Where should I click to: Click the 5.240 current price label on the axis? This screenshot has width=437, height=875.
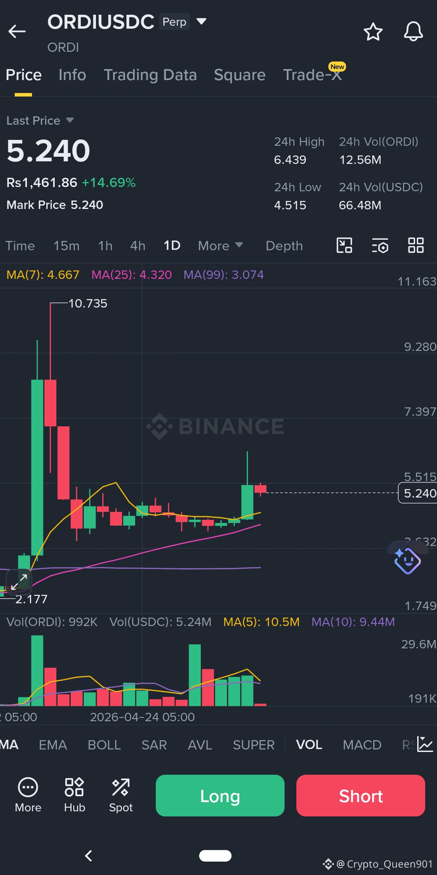point(418,493)
